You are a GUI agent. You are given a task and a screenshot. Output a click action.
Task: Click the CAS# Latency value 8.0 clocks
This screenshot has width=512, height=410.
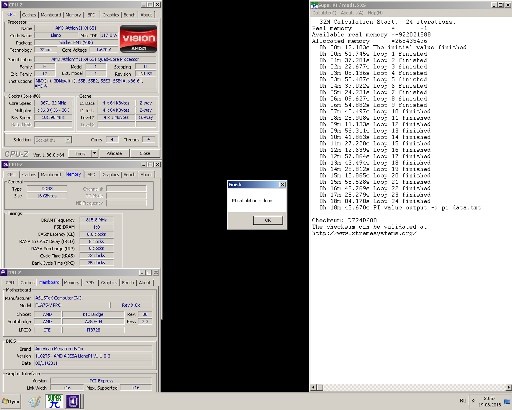pos(96,234)
